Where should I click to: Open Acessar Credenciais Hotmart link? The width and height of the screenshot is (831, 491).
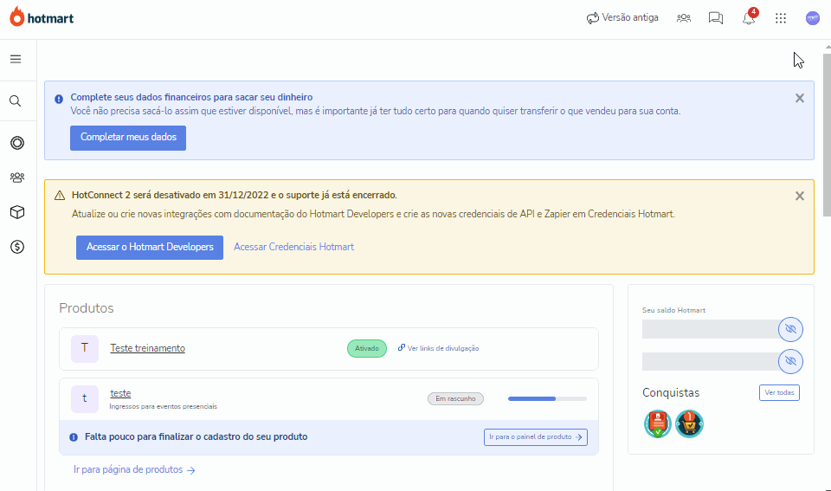pos(293,247)
